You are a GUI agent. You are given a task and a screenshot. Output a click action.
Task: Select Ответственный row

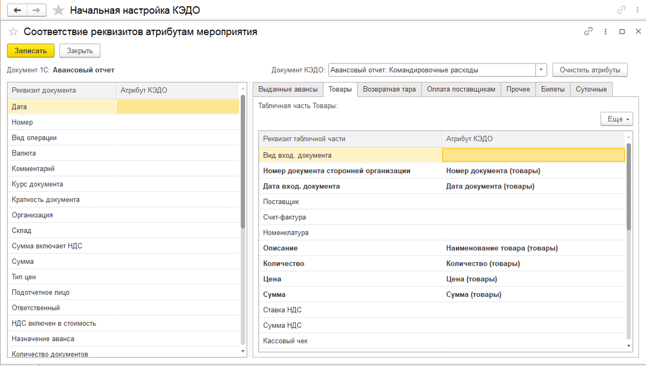pyautogui.click(x=123, y=308)
